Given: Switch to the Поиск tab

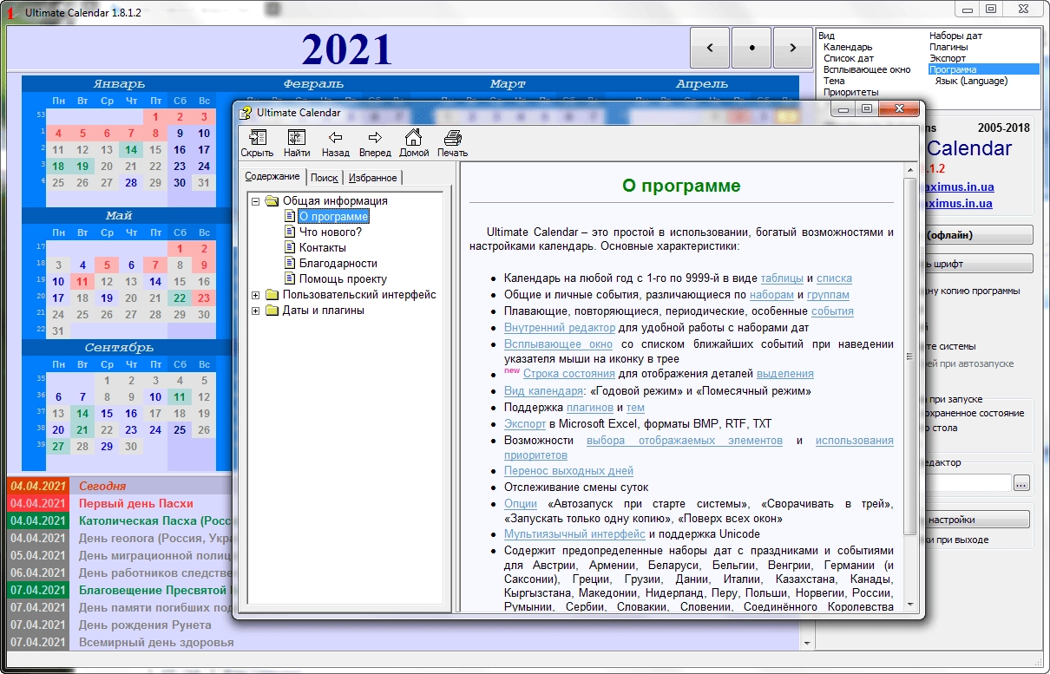Looking at the screenshot, I should coord(324,178).
